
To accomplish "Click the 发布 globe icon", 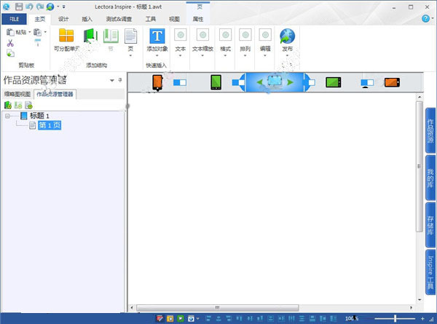I will pyautogui.click(x=287, y=36).
